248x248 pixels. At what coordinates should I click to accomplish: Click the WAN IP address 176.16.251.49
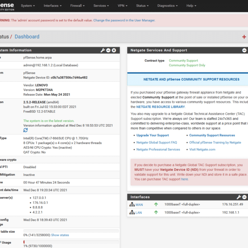232,204
